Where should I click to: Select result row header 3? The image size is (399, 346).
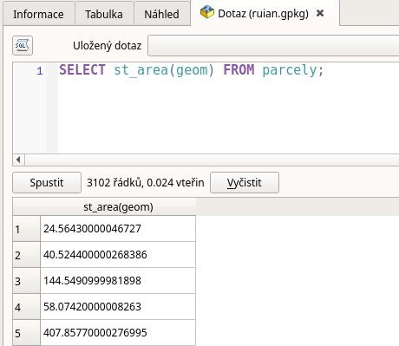coord(26,281)
